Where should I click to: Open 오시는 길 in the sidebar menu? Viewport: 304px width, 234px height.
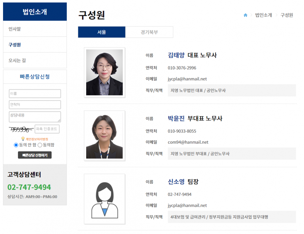click(x=35, y=60)
